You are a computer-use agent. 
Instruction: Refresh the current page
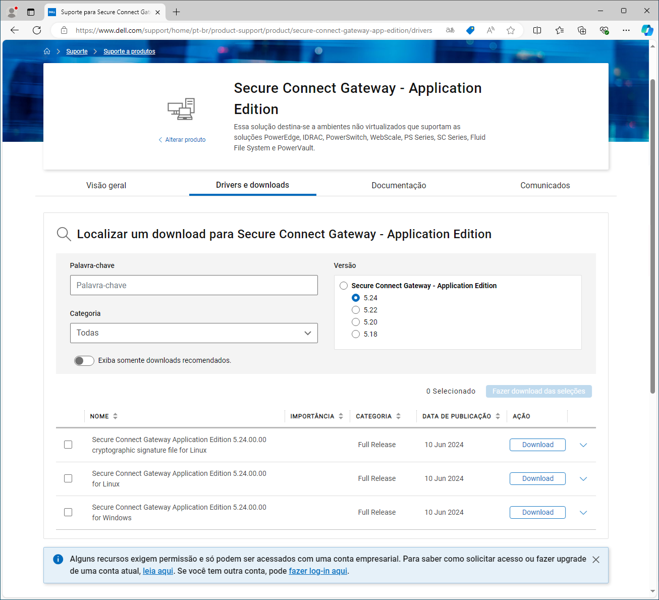36,30
